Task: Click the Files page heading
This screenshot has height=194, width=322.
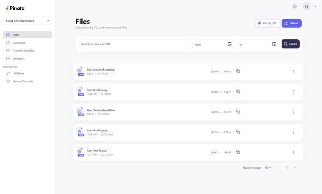Action: [x=83, y=22]
